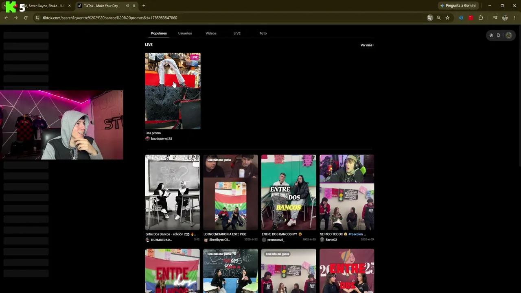Click the boutique wj 25 avatar

[x=147, y=139]
